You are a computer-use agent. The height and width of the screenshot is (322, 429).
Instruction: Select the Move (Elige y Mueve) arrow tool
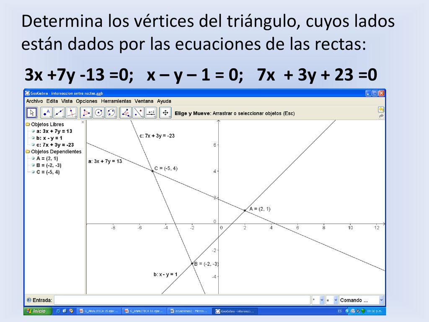pos(32,113)
